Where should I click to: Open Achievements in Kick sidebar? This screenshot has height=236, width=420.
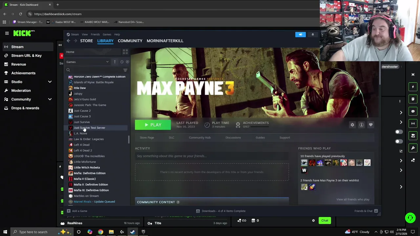click(23, 73)
